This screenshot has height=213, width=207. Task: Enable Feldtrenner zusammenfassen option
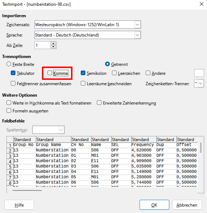point(13,83)
